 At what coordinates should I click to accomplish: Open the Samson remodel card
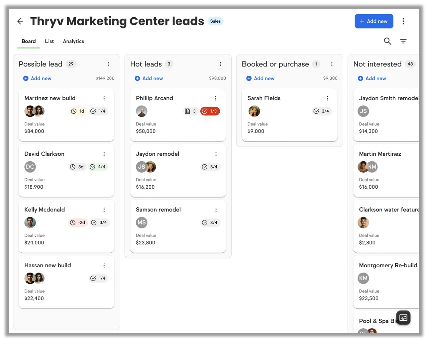[159, 210]
